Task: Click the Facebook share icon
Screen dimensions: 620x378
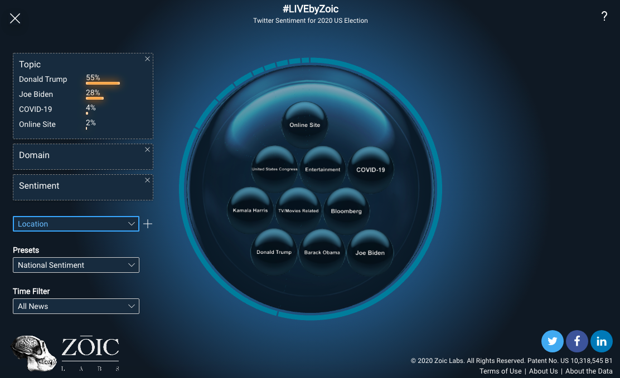Action: coord(577,341)
